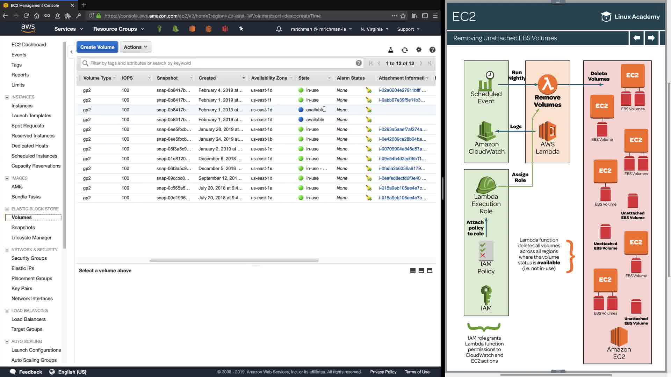
Task: Click the volume filter search field
Action: click(x=220, y=63)
